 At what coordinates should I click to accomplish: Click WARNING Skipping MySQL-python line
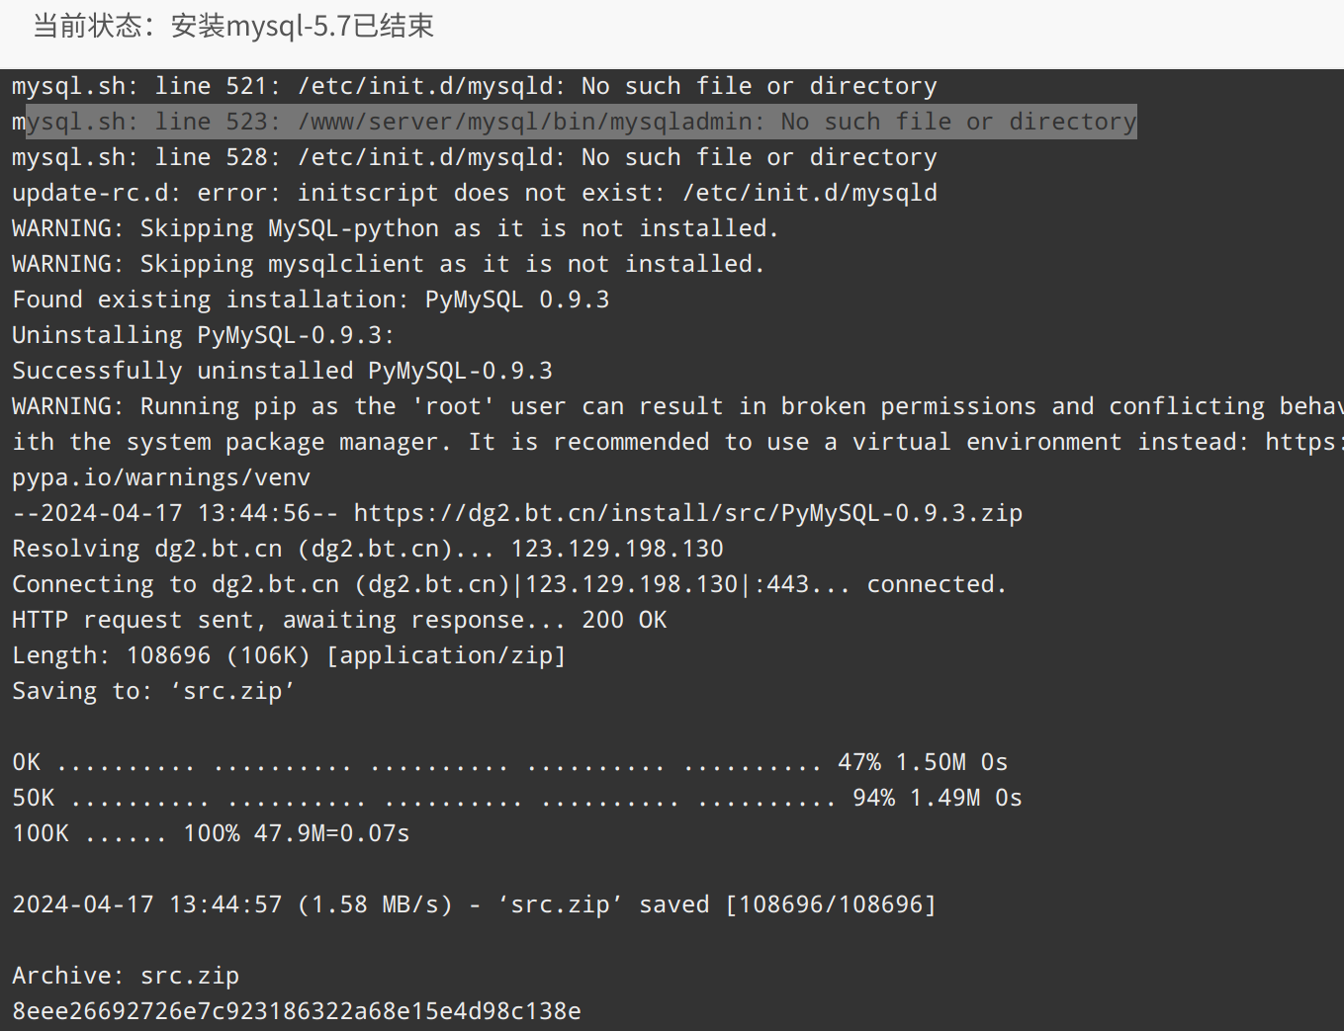click(396, 228)
